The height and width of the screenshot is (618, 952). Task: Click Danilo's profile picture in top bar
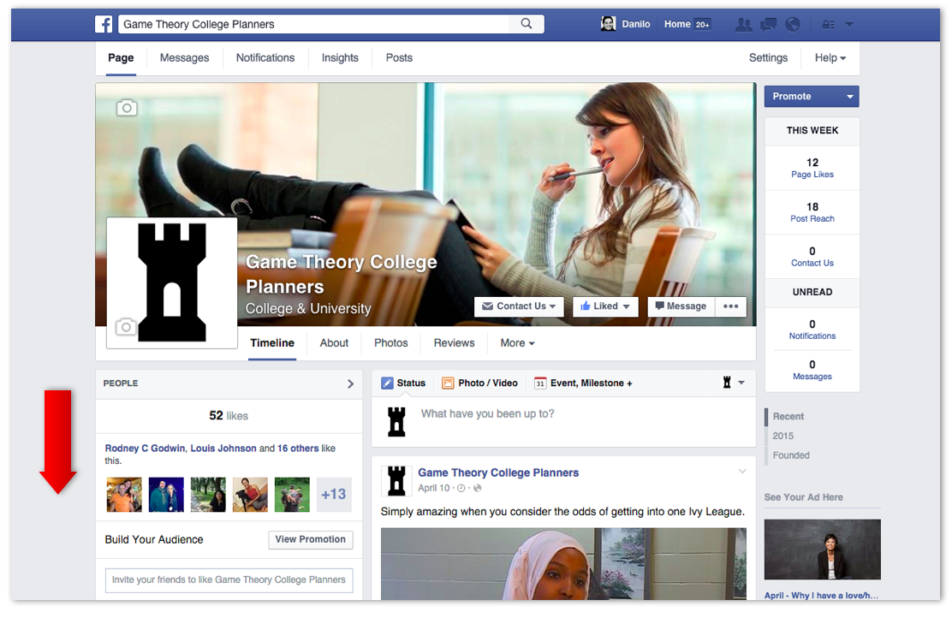tap(608, 24)
